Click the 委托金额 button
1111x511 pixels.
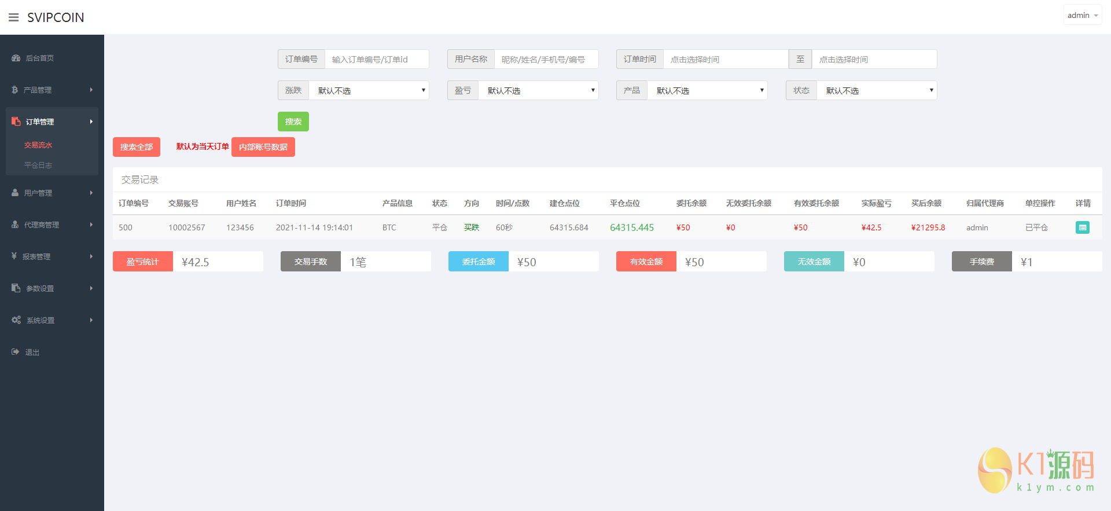point(479,262)
